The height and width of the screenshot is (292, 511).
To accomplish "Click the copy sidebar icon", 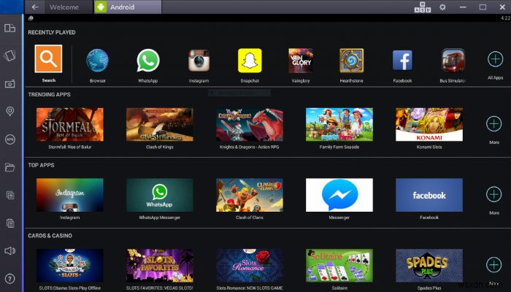I will (10, 195).
